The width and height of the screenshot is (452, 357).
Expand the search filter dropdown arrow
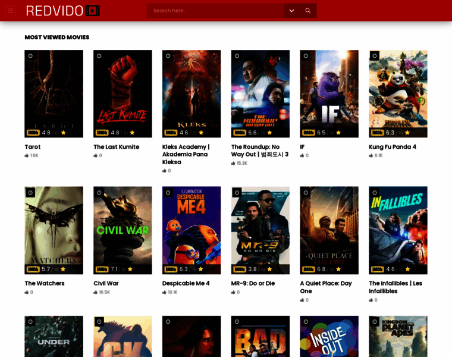pyautogui.click(x=292, y=11)
